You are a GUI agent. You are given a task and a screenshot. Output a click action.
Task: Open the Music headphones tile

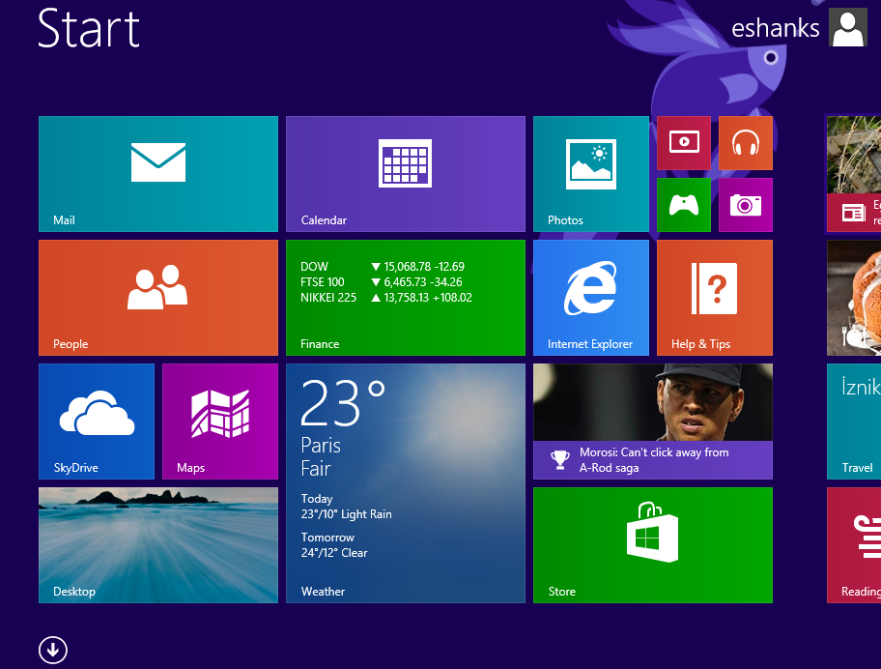745,143
